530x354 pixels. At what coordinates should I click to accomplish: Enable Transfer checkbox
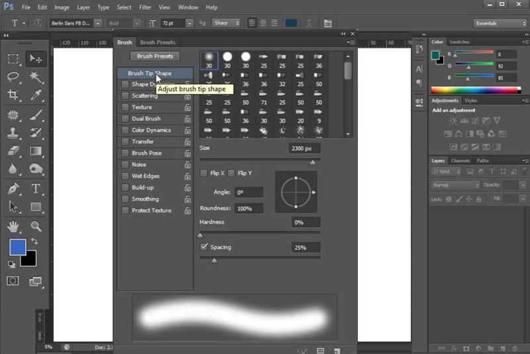tap(125, 142)
